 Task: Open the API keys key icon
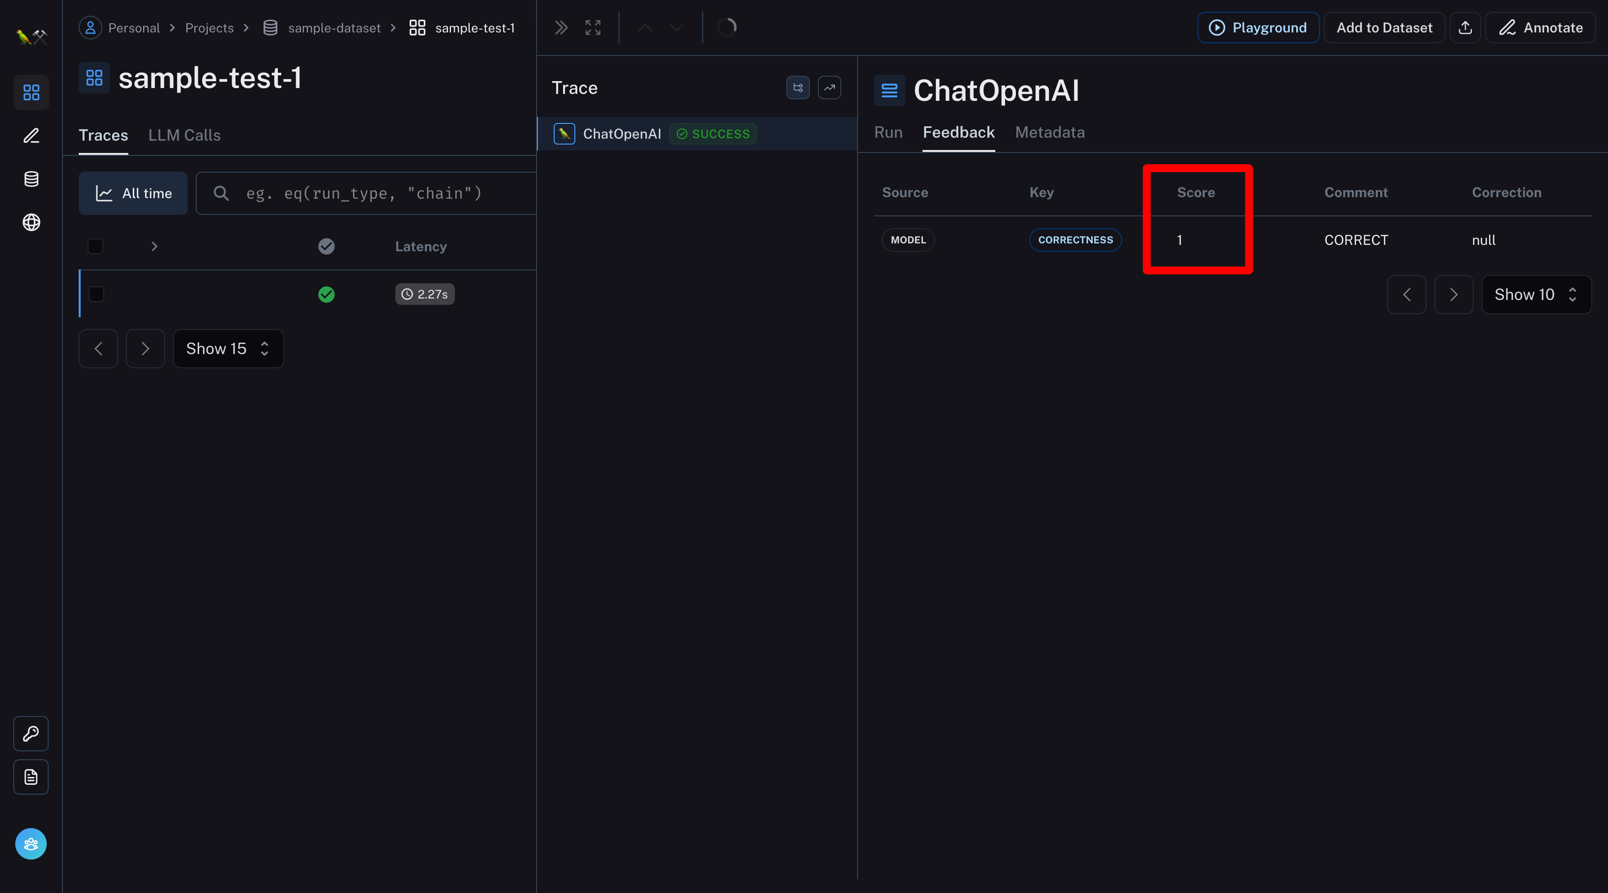click(x=31, y=733)
